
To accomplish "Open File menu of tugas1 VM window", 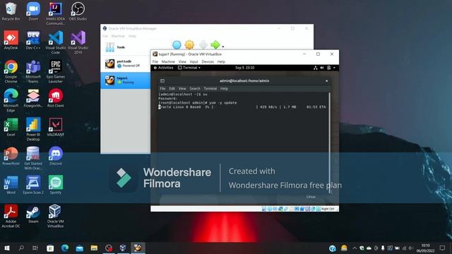I will point(155,61).
